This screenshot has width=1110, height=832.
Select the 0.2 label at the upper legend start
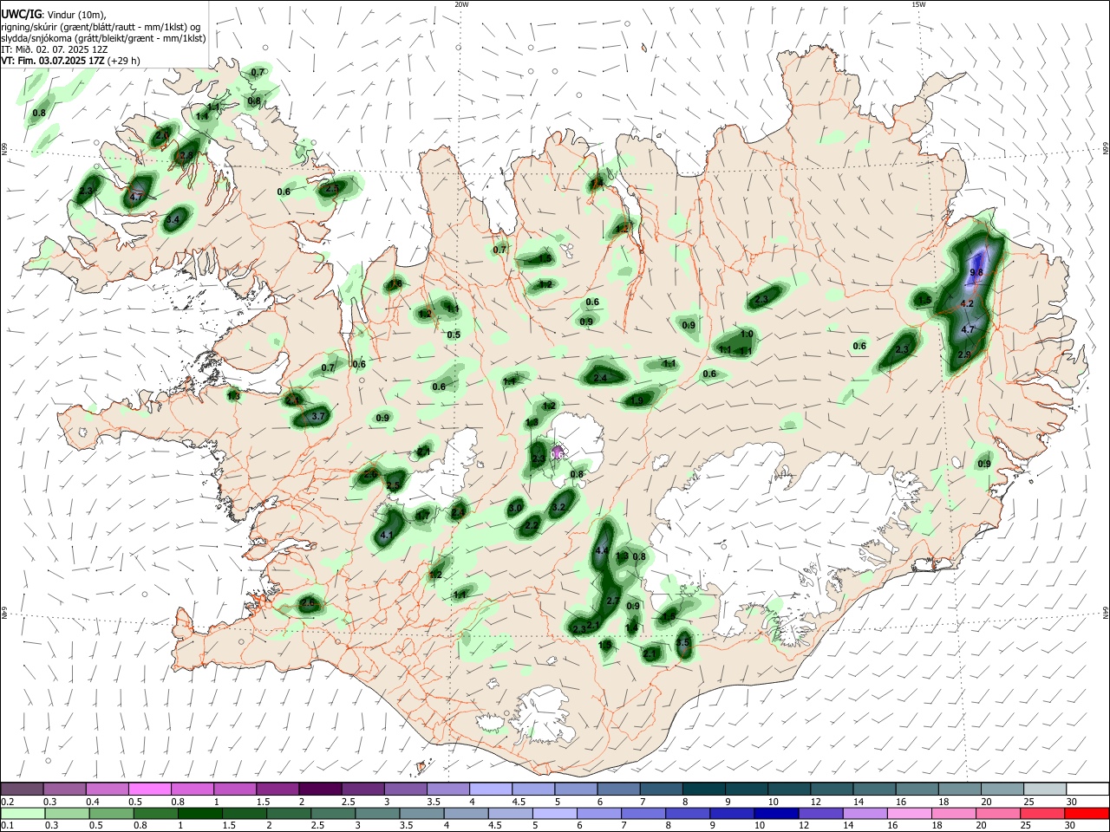[x=7, y=802]
